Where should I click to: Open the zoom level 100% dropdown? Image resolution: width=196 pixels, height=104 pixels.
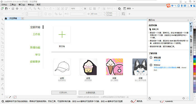click(x=81, y=8)
